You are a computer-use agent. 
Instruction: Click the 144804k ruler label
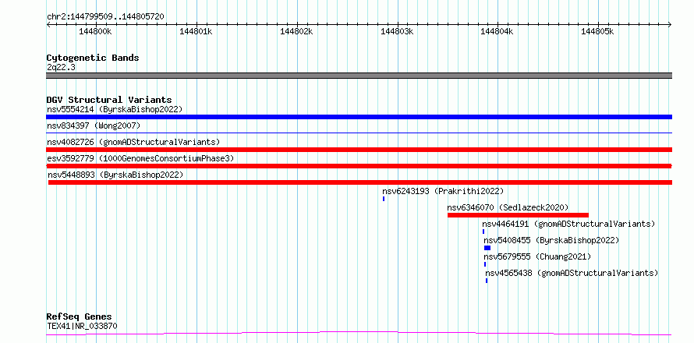pyautogui.click(x=497, y=31)
